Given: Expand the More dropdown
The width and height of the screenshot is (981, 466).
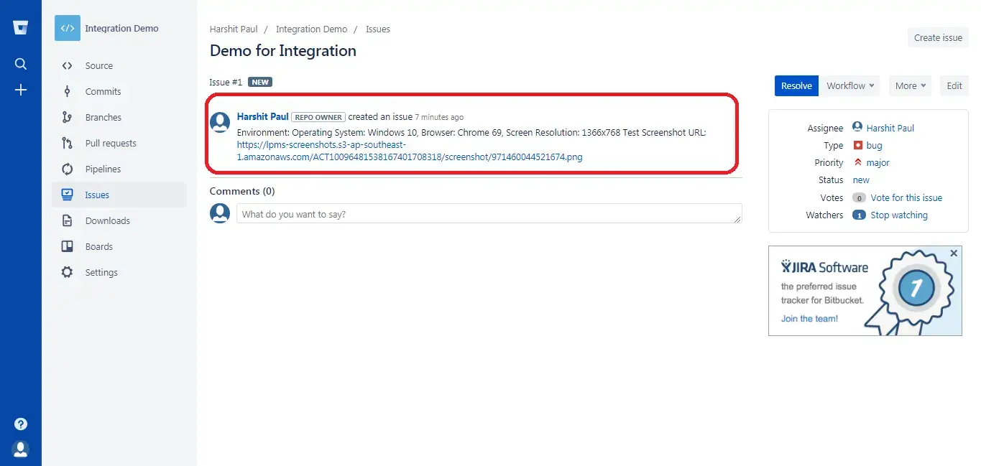Looking at the screenshot, I should [909, 85].
